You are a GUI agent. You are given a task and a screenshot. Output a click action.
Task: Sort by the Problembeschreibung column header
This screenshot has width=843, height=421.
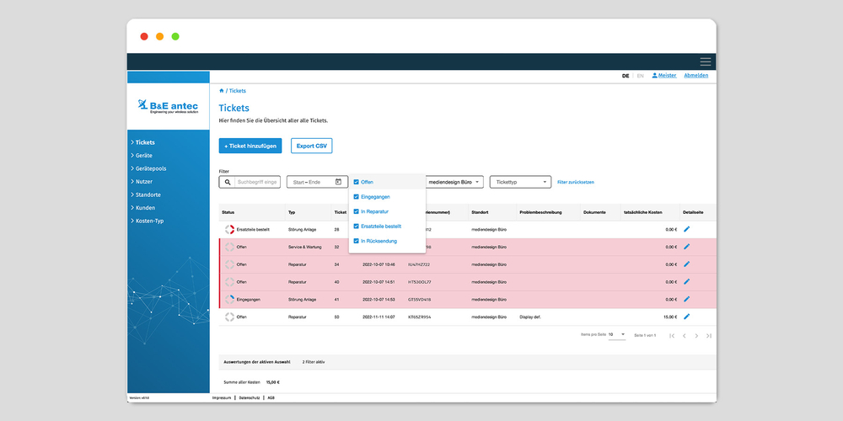click(541, 213)
